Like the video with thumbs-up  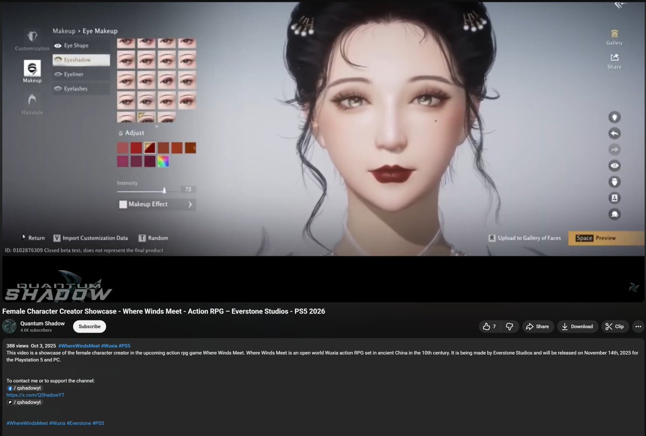(491, 327)
